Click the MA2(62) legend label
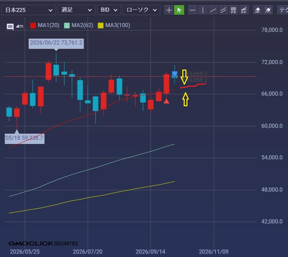 point(82,25)
